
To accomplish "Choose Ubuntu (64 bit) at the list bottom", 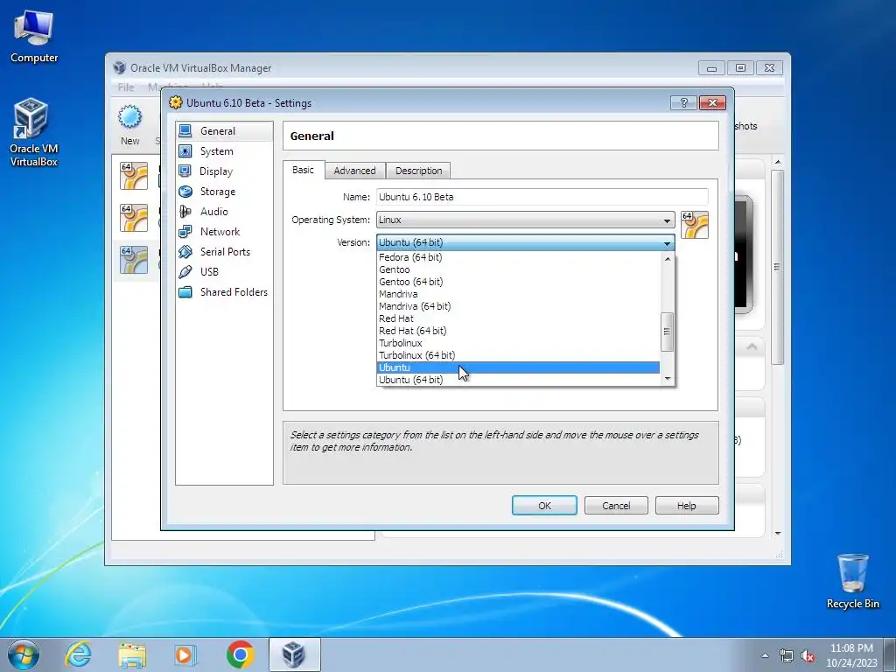I will point(518,380).
